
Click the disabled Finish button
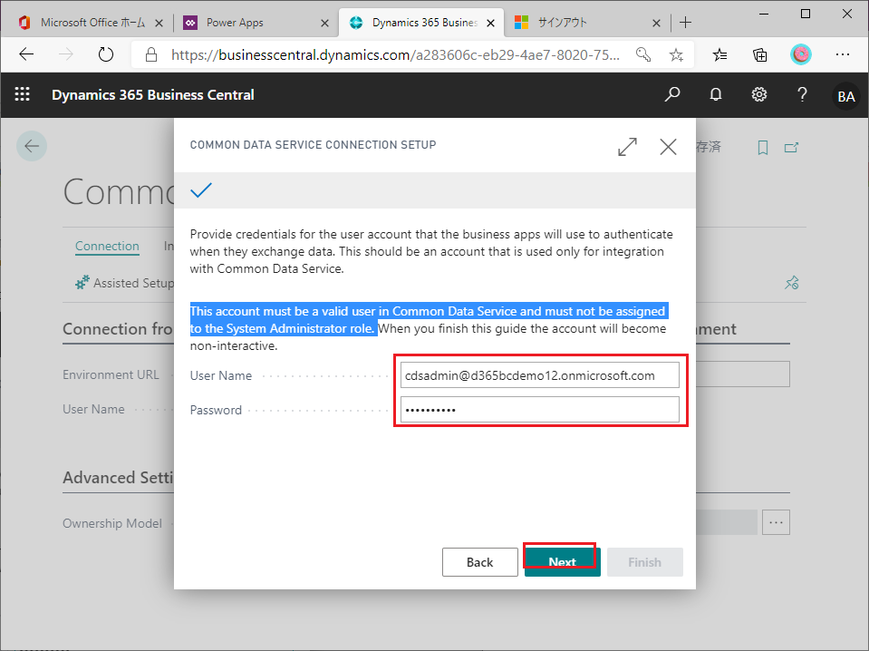tap(644, 562)
